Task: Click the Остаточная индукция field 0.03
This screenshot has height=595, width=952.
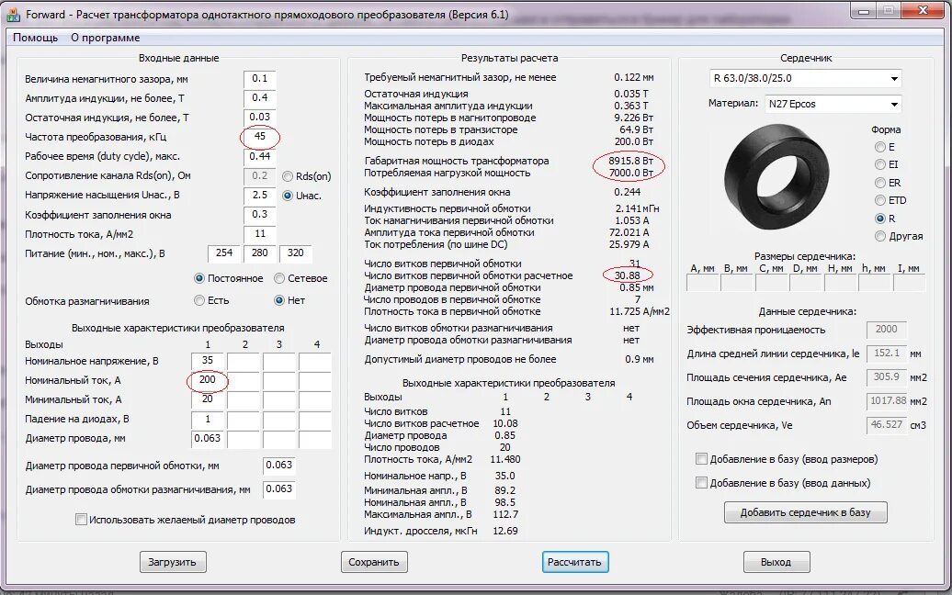Action: [x=260, y=117]
